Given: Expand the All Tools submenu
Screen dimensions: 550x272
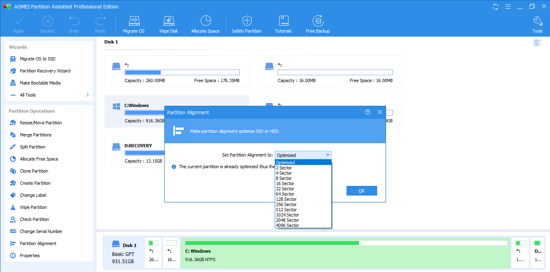Looking at the screenshot, I should point(87,95).
